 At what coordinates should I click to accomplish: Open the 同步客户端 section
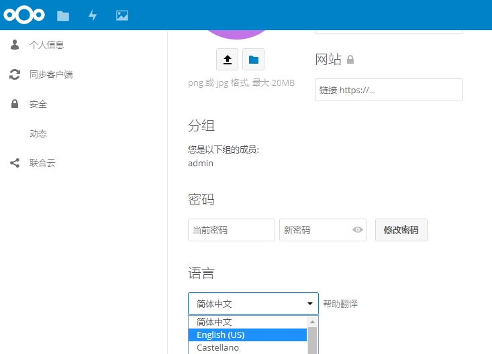pos(50,74)
